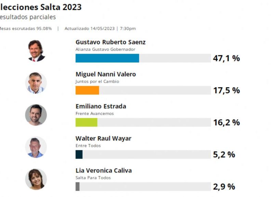Click the gray Salta Para Todos bar
Image resolution: width=273 pixels, height=197 pixels.
point(77,186)
